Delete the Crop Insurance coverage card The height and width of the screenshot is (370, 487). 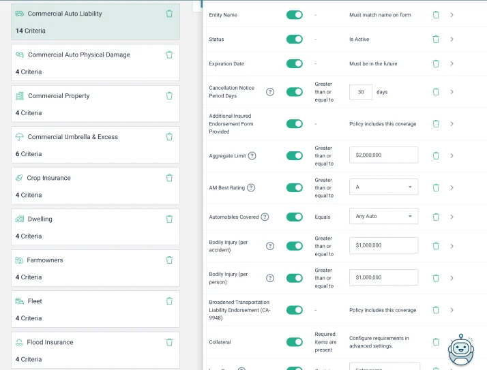coord(169,178)
